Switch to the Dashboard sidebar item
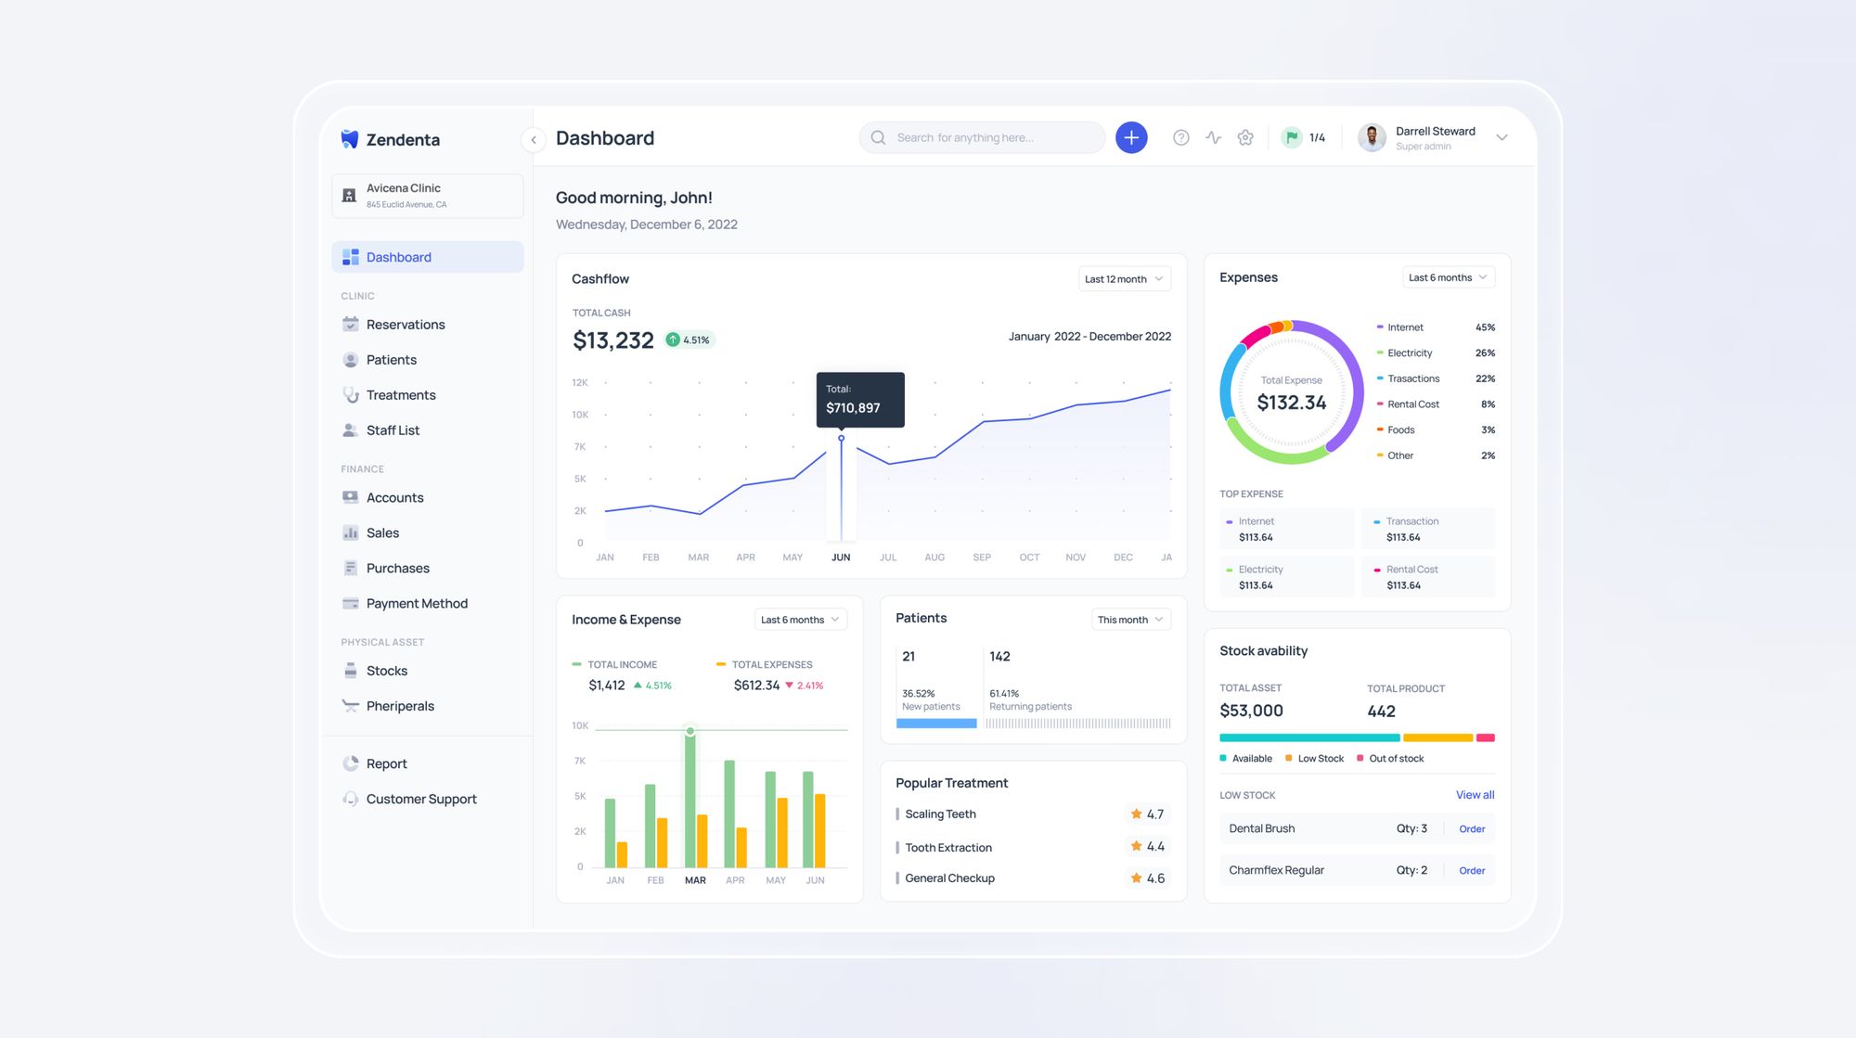The width and height of the screenshot is (1856, 1038). pos(399,257)
